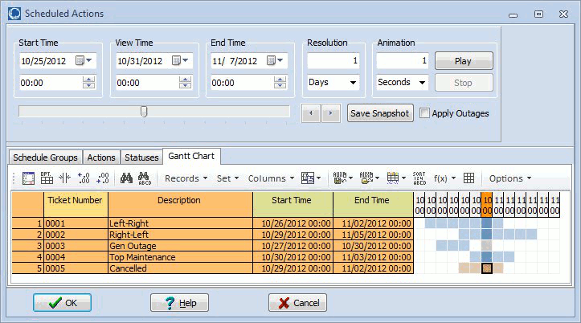Viewport: 581px width, 323px height.
Task: Click the SORT 124 ABCD icon
Action: click(419, 178)
